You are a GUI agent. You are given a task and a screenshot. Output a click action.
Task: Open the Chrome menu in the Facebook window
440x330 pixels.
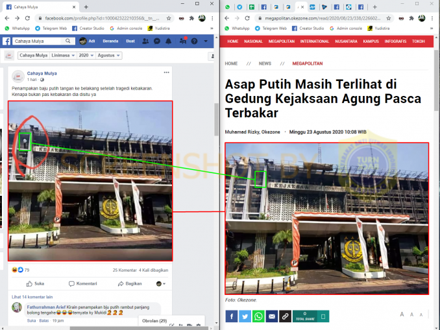pos(212,18)
